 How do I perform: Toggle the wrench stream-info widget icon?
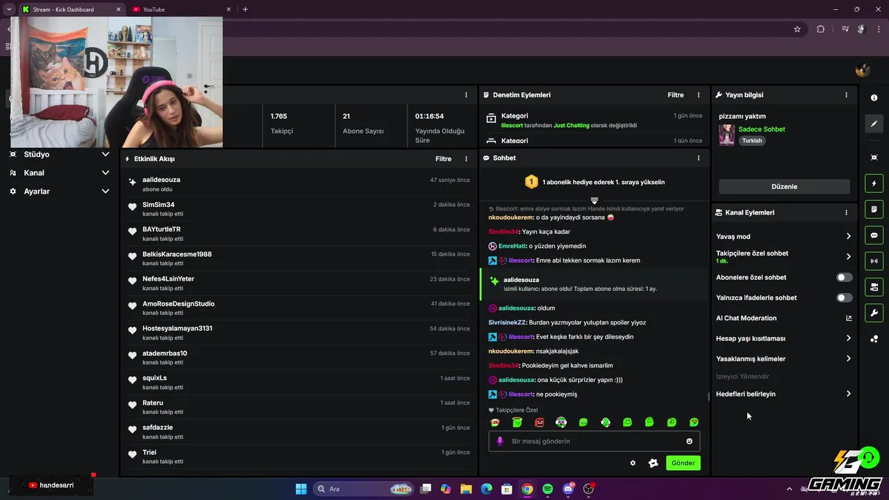point(874,312)
